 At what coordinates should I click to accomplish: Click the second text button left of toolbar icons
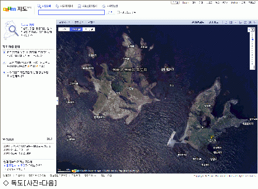click(214, 22)
